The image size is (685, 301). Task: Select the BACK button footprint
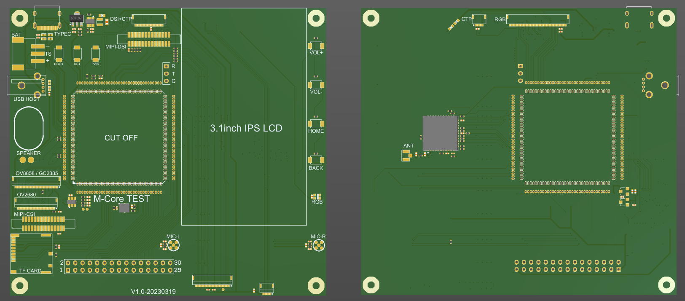(316, 160)
